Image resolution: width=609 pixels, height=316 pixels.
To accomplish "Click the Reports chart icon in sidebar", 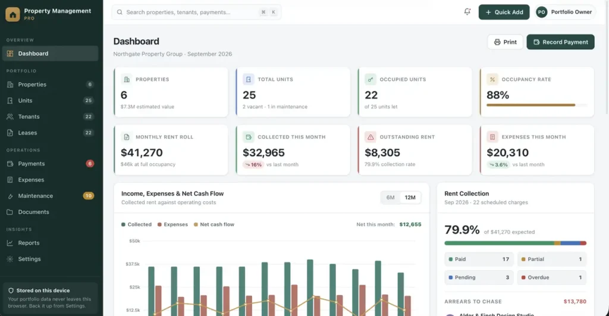I will tap(10, 243).
